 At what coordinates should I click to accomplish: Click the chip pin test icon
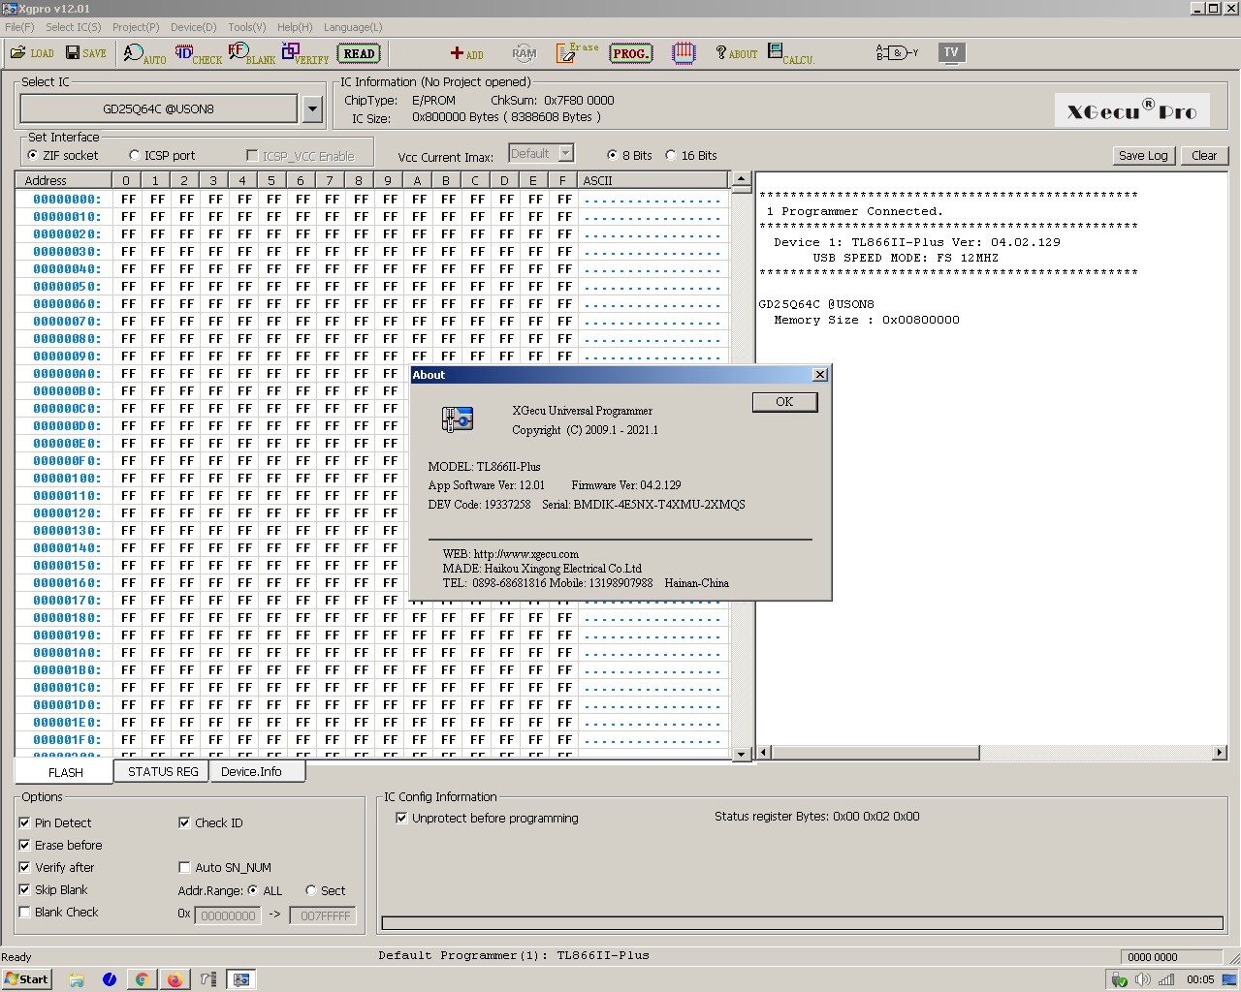684,53
